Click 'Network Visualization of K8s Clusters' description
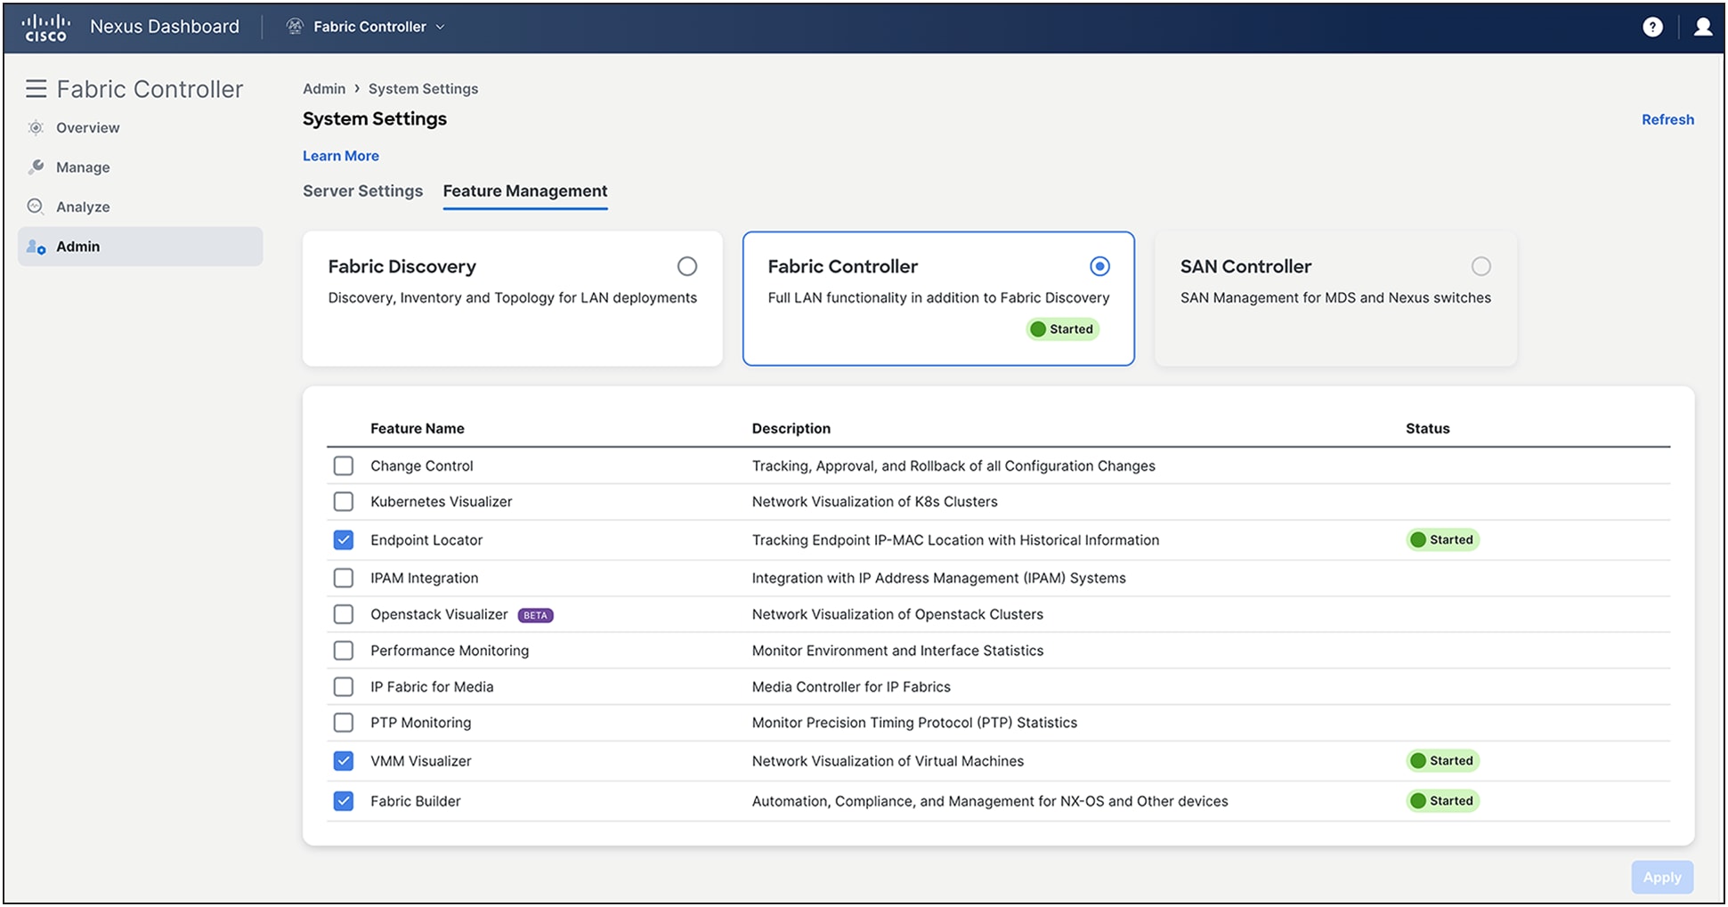The image size is (1728, 907). tap(874, 501)
